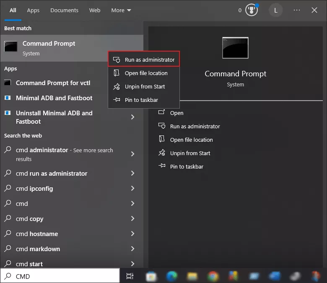This screenshot has height=283, width=327.
Task: Click Unpin from Start in right pane
Action: pyautogui.click(x=190, y=153)
